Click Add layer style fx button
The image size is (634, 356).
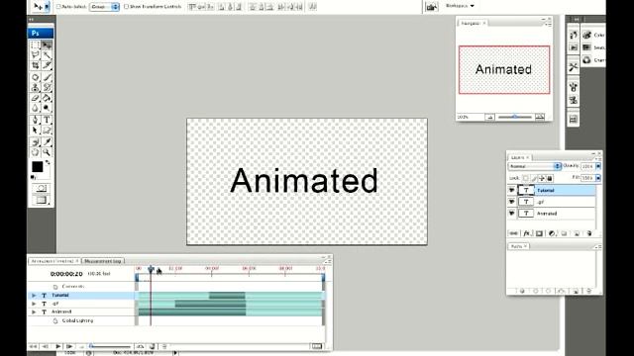pyautogui.click(x=526, y=233)
